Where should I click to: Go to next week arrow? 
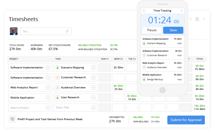click(204, 19)
